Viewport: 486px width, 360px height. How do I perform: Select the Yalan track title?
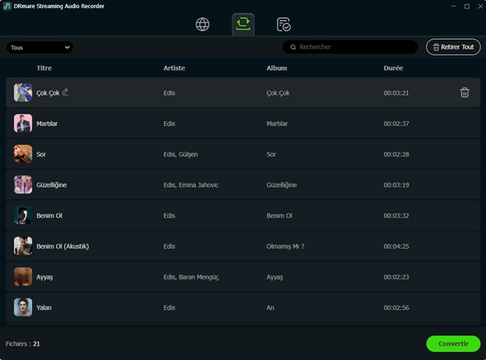click(44, 308)
